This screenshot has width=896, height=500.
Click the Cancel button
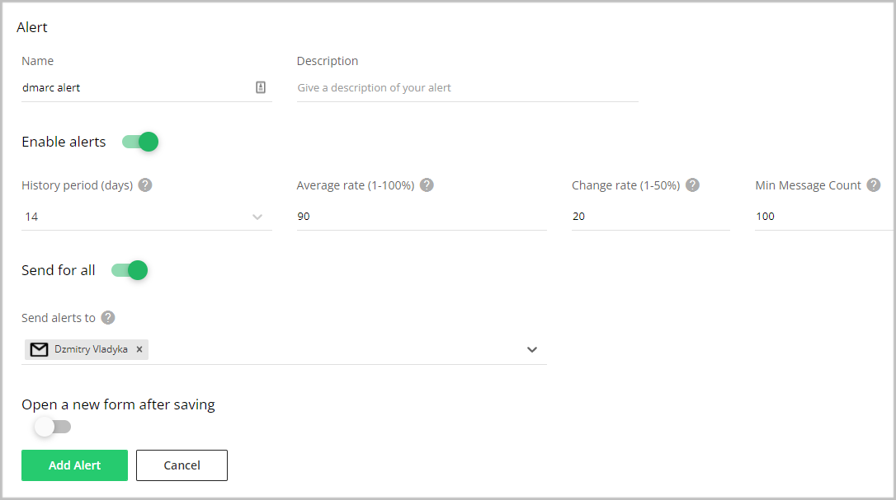tap(182, 465)
